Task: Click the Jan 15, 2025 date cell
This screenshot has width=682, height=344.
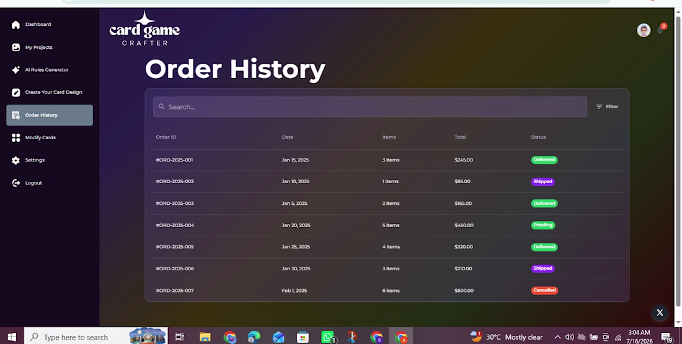Action: click(x=295, y=160)
